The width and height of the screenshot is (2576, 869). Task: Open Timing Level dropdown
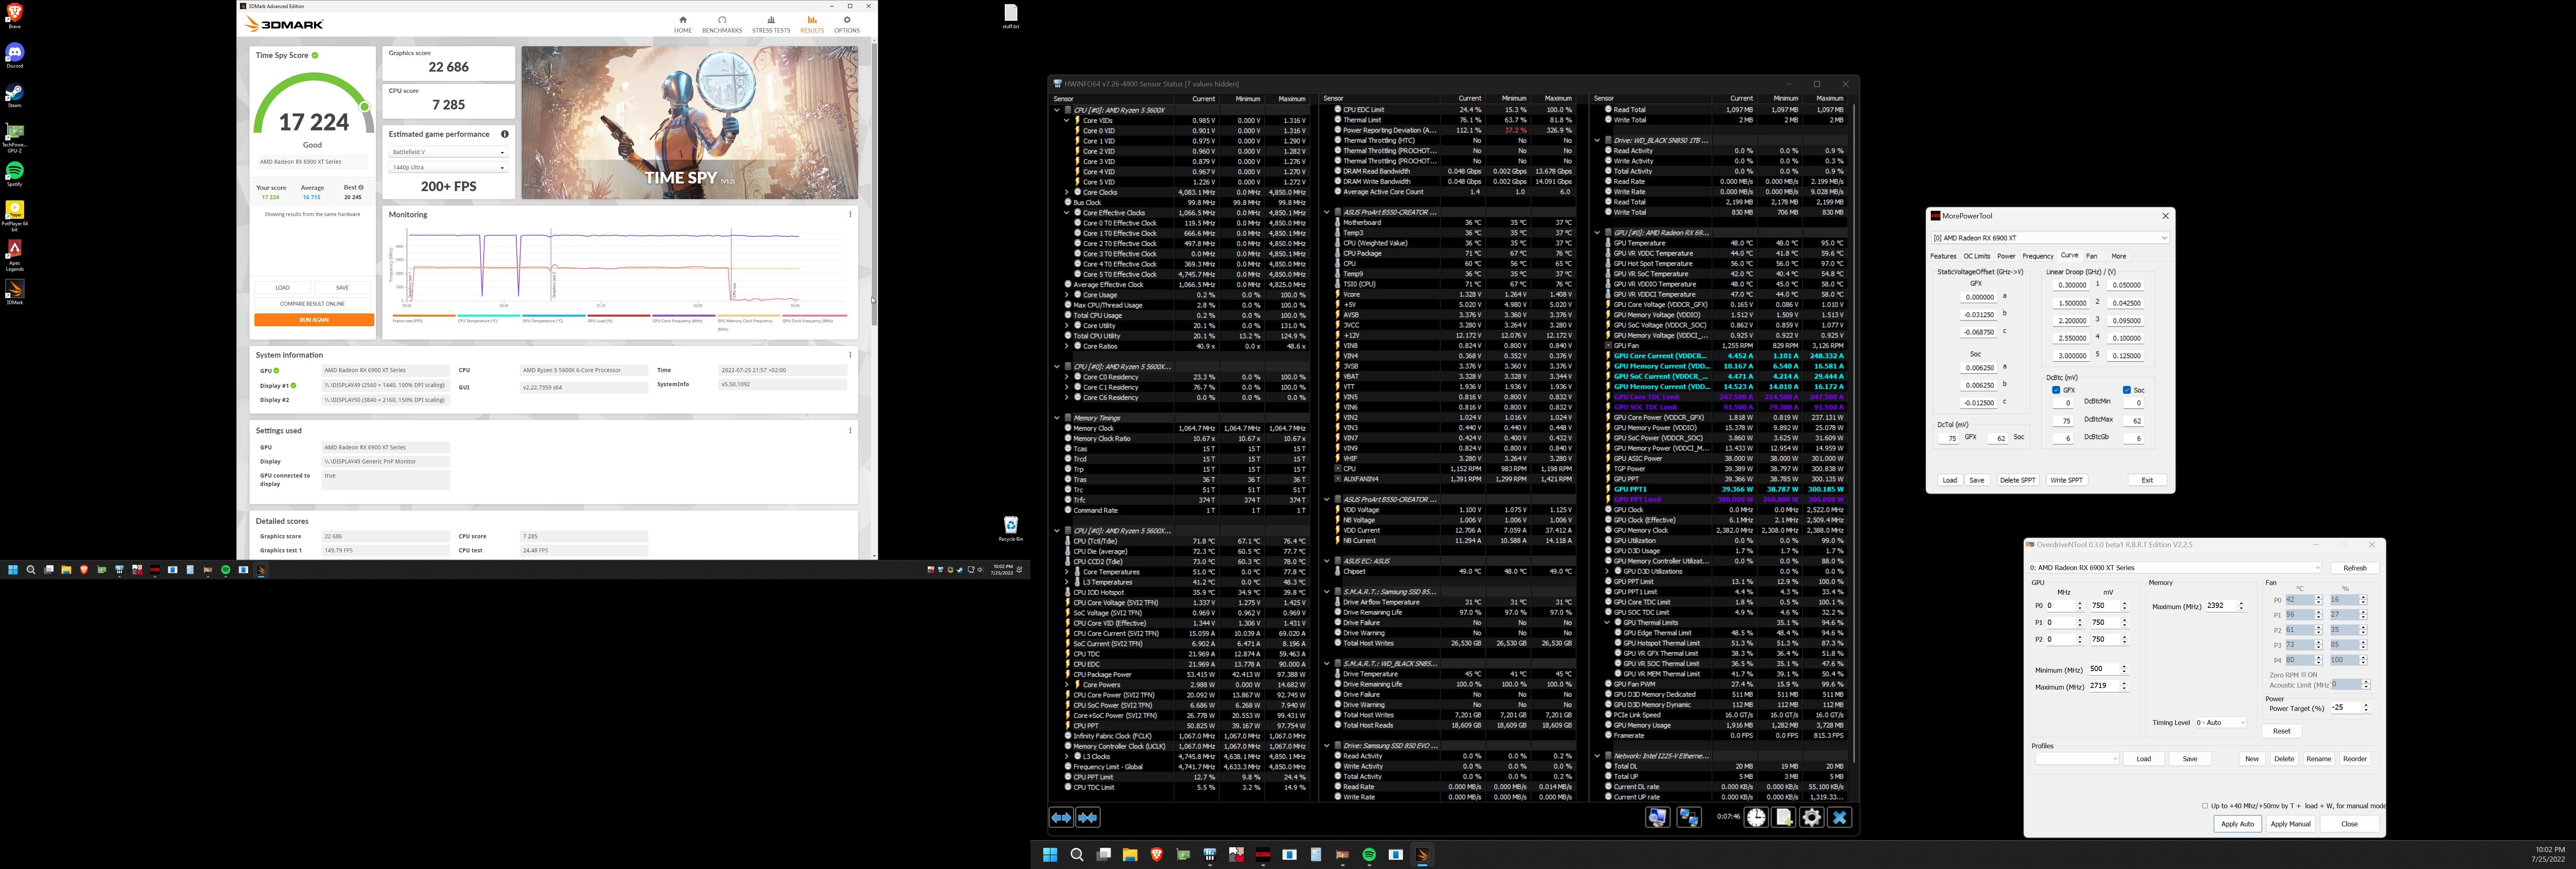click(2220, 722)
